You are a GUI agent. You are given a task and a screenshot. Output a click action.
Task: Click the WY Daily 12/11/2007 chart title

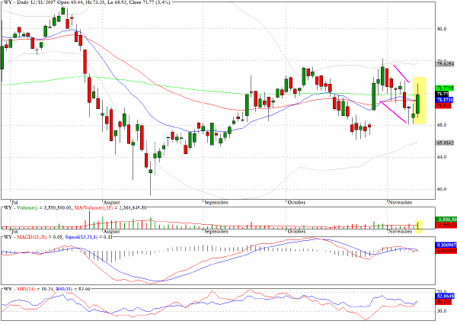pyautogui.click(x=87, y=2)
